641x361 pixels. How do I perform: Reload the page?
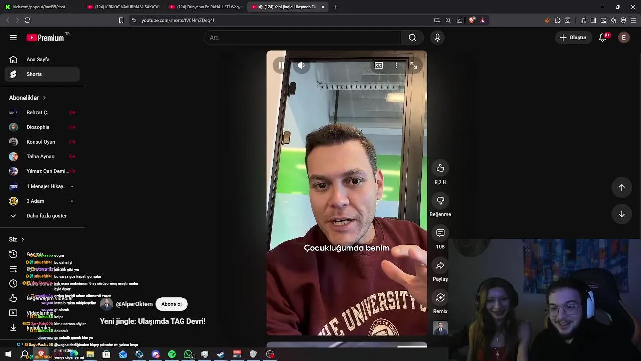27,20
